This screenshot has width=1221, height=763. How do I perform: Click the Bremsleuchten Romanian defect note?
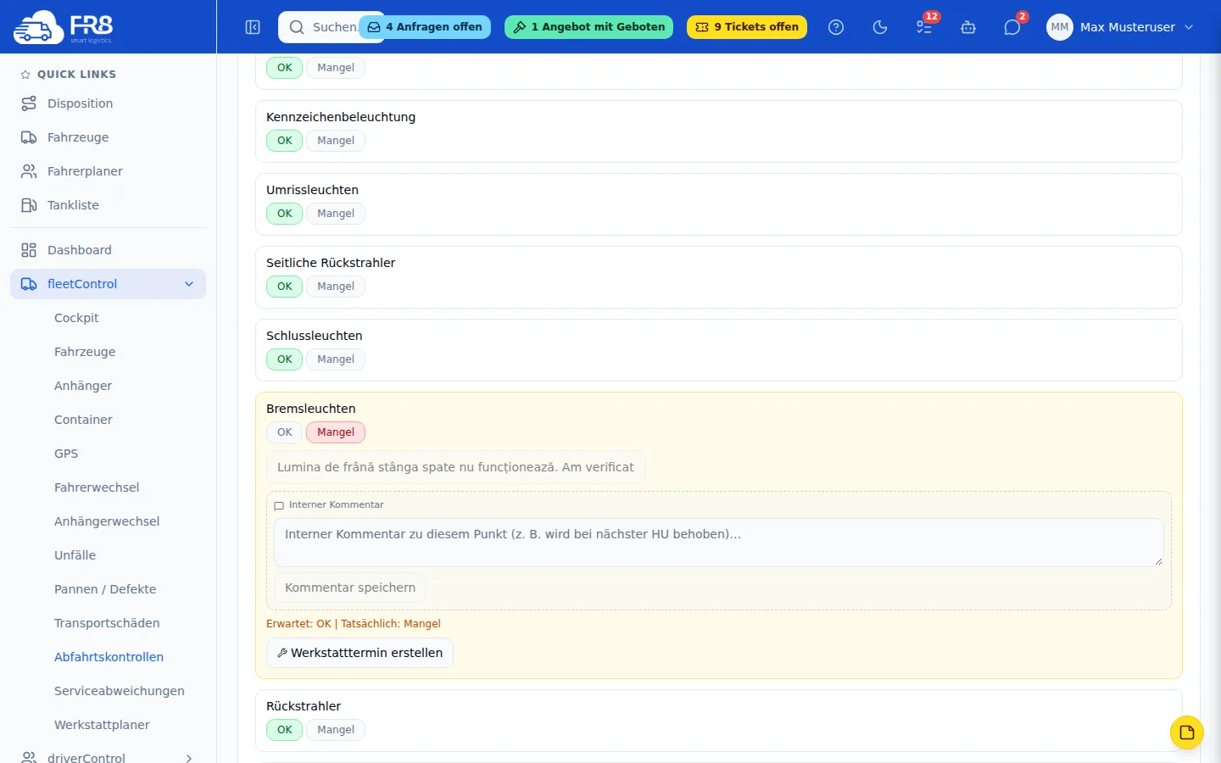click(456, 467)
